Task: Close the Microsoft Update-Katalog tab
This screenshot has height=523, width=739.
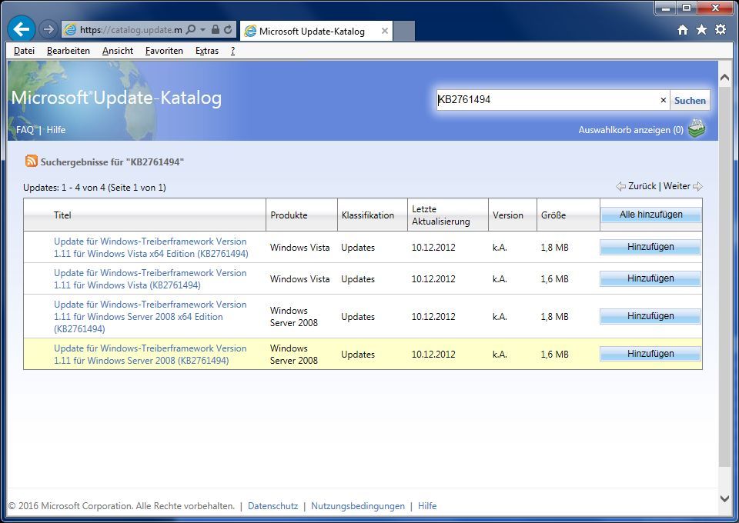Action: click(x=385, y=31)
